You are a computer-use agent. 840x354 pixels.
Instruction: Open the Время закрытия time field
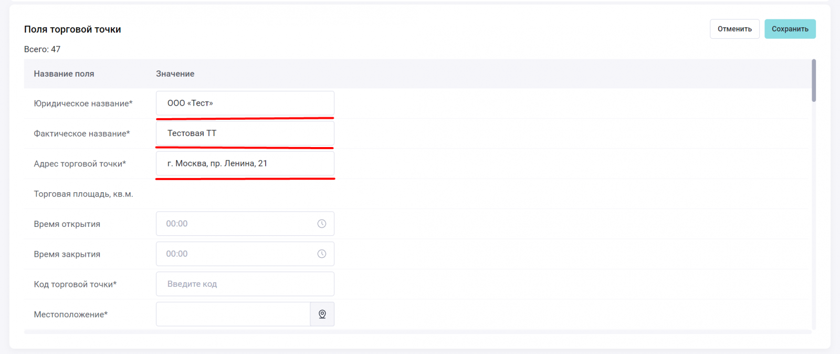pyautogui.click(x=236, y=254)
